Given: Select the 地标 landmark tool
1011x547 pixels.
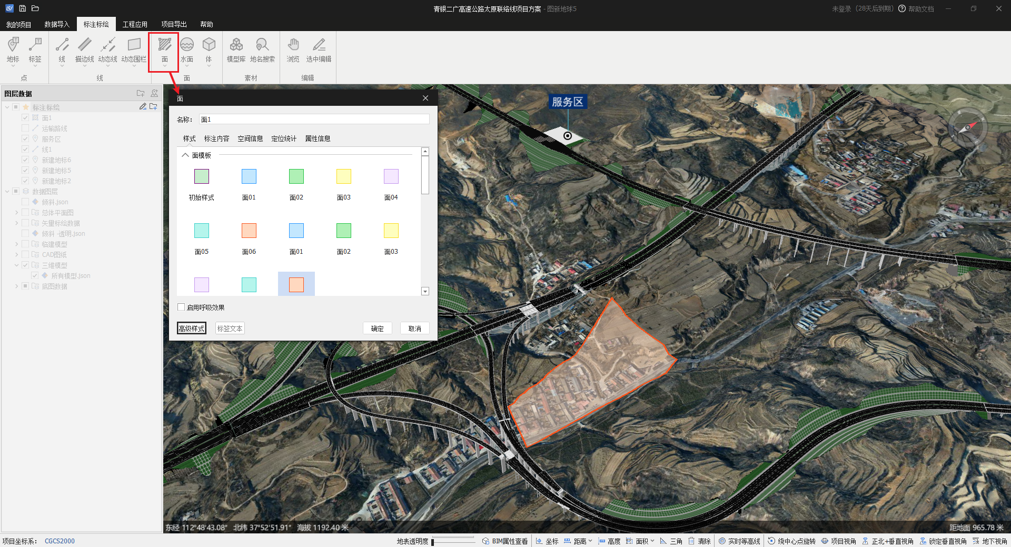Looking at the screenshot, I should click(x=13, y=50).
